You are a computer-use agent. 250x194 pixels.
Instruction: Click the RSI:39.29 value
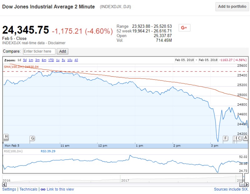pyautogui.click(x=48, y=151)
